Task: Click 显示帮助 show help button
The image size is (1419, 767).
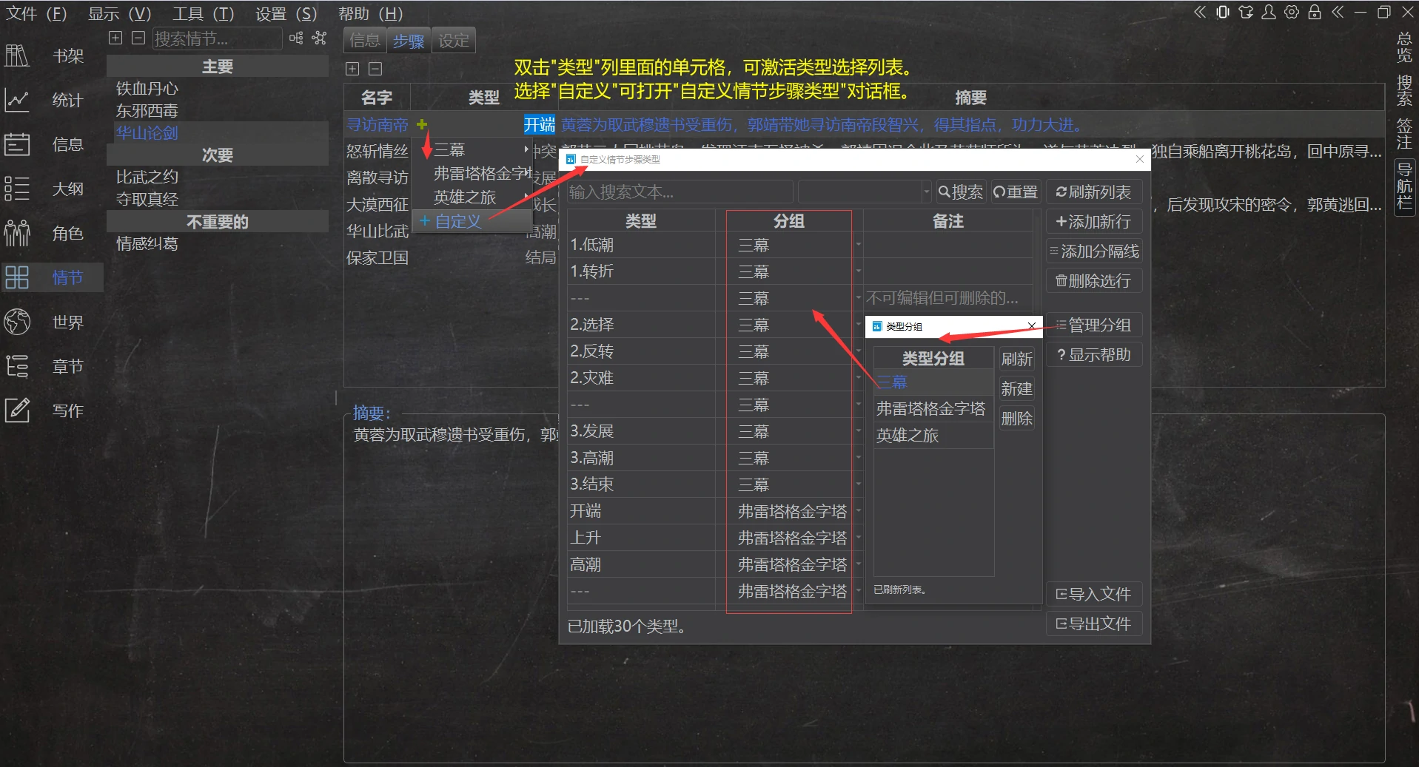Action: click(x=1094, y=355)
